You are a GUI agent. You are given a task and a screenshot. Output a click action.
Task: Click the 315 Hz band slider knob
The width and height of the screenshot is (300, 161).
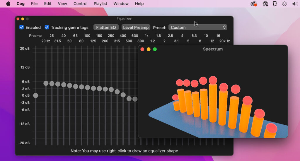(x=117, y=92)
